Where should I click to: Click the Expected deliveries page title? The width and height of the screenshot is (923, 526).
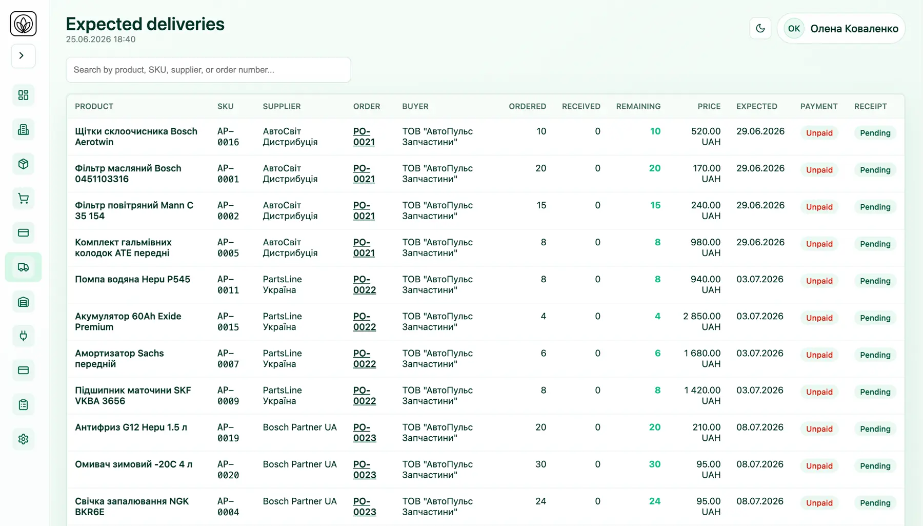point(145,24)
